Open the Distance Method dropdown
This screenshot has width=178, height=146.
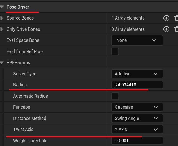pos(137,118)
